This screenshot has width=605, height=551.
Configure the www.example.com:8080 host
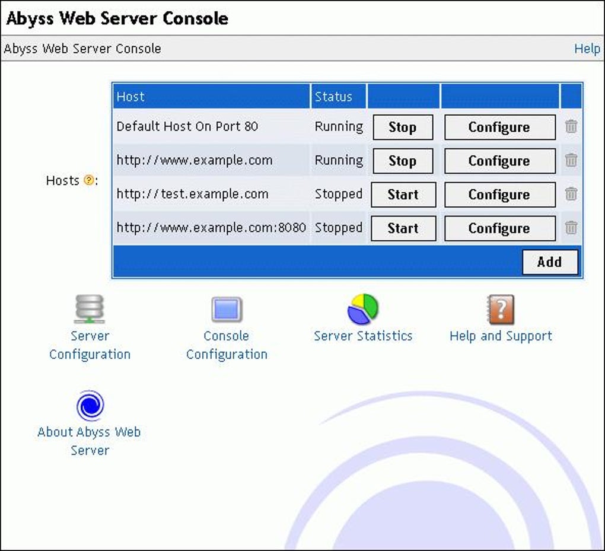tap(499, 228)
